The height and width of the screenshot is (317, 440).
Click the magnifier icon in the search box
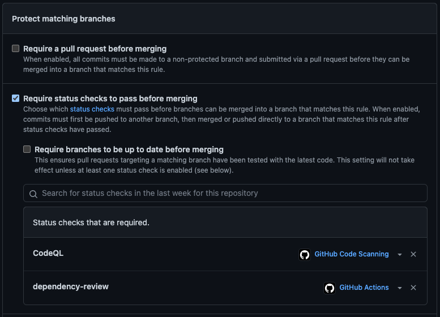click(x=33, y=194)
